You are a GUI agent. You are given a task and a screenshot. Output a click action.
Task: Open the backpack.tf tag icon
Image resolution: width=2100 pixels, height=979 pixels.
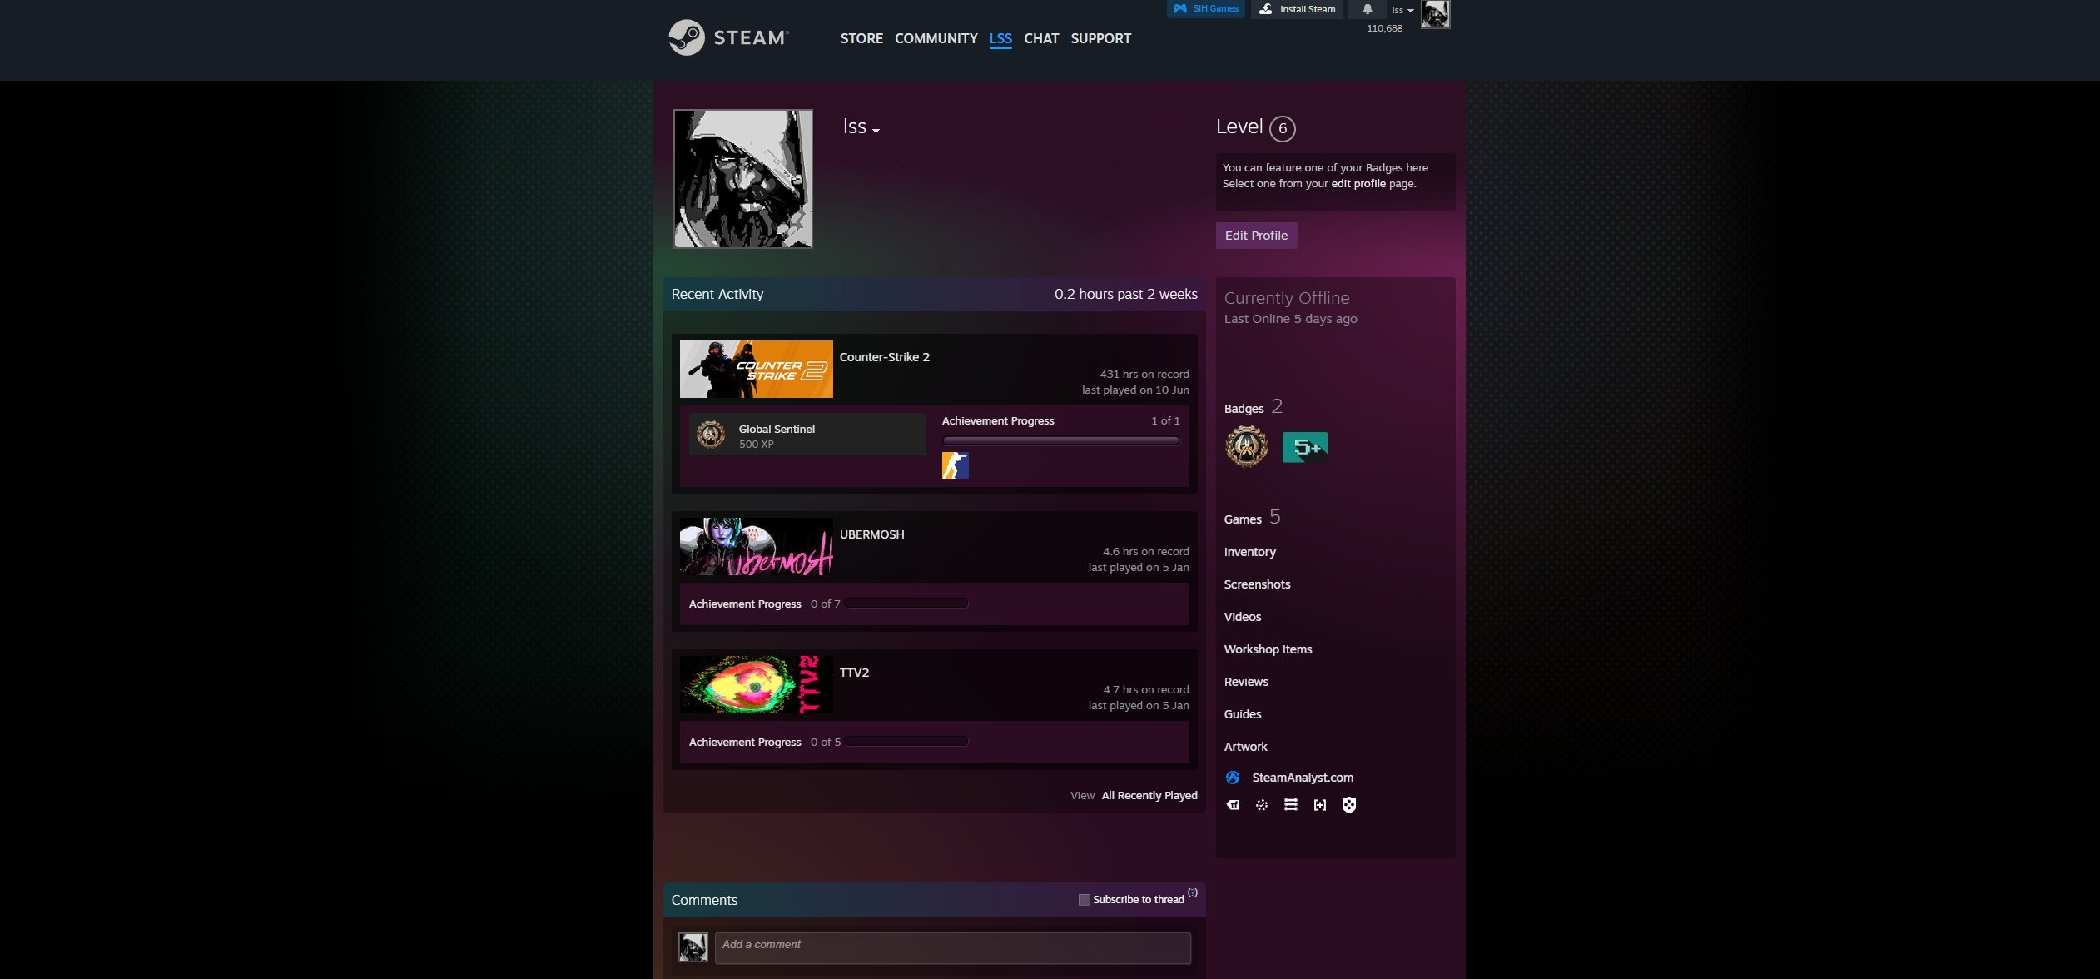(x=1233, y=805)
